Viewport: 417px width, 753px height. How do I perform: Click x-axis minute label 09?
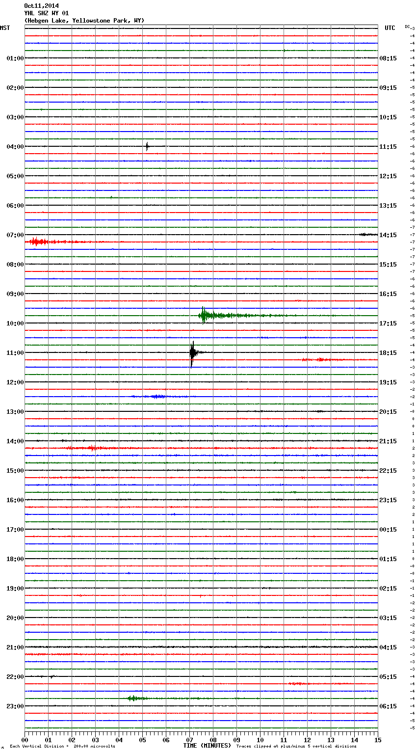[x=236, y=740]
